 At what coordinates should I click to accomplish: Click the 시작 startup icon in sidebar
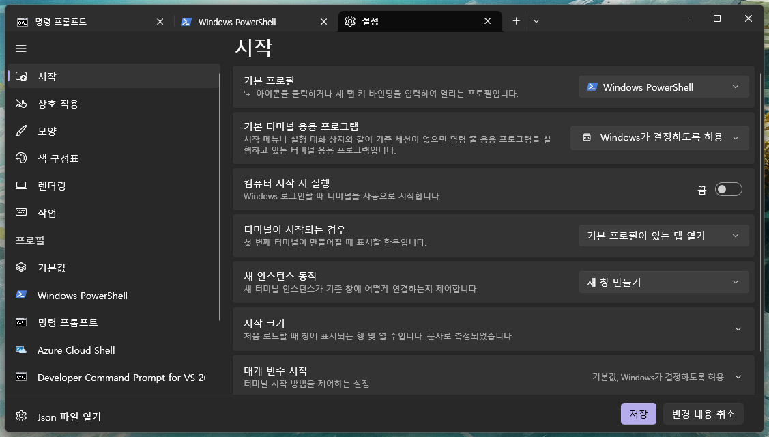21,76
